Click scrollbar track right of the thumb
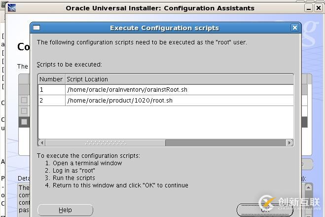This screenshot has width=325, height=217. point(225,143)
